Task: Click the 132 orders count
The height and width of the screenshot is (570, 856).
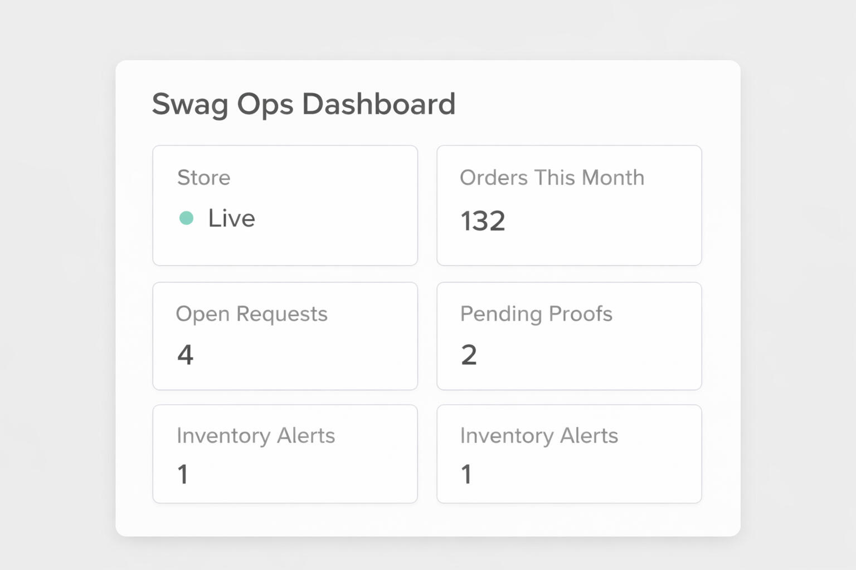Action: click(483, 221)
